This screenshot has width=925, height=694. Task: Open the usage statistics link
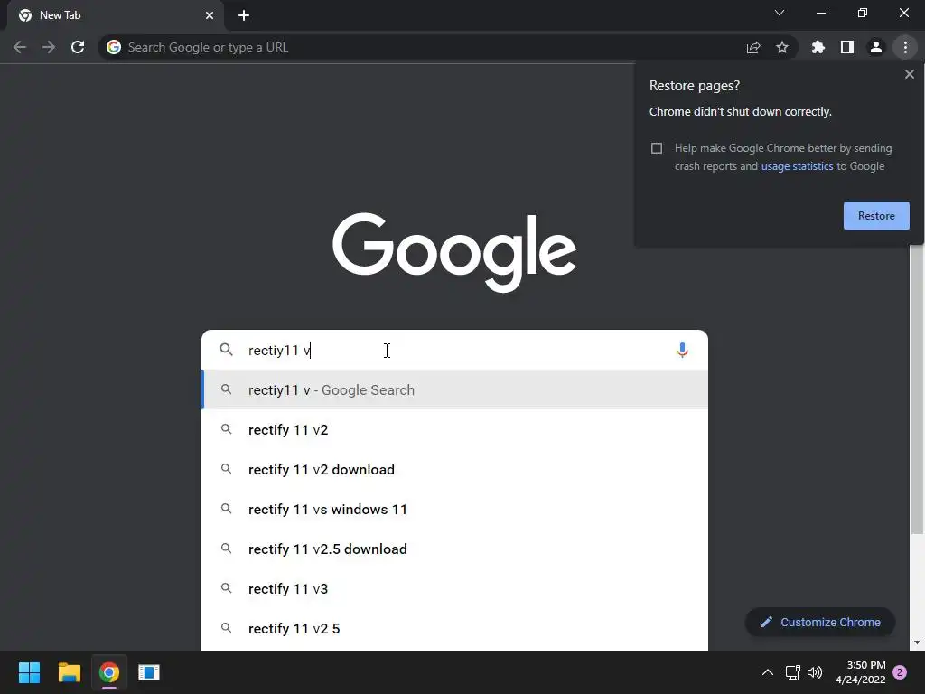[x=797, y=166]
